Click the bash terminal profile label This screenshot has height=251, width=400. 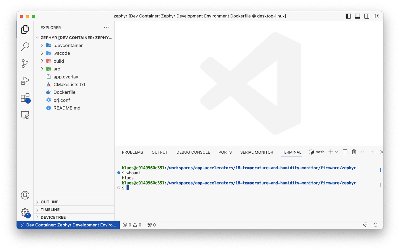point(317,152)
